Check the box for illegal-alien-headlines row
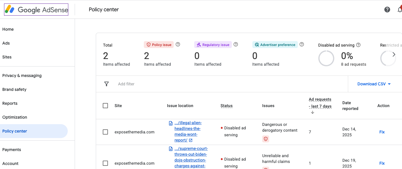The width and height of the screenshot is (402, 169). pos(105,132)
